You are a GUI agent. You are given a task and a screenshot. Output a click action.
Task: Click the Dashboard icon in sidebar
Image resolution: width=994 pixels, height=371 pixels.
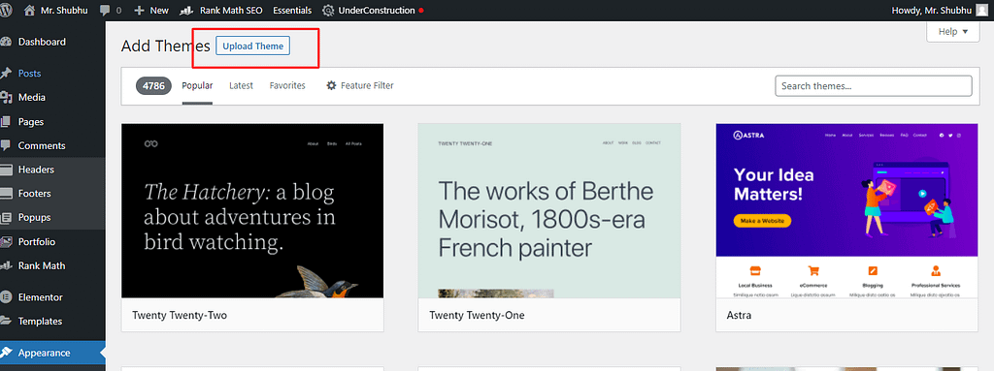(x=7, y=42)
